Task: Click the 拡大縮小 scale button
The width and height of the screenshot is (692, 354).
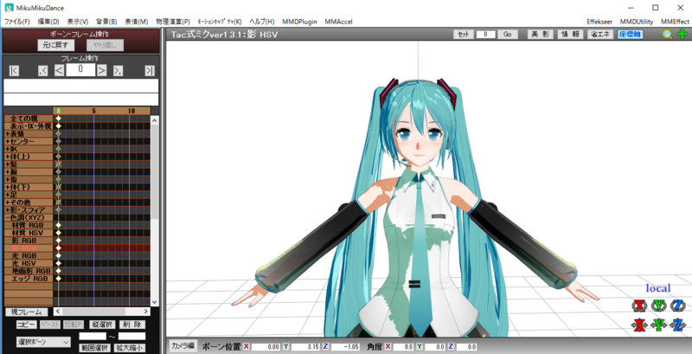Action: pos(129,347)
